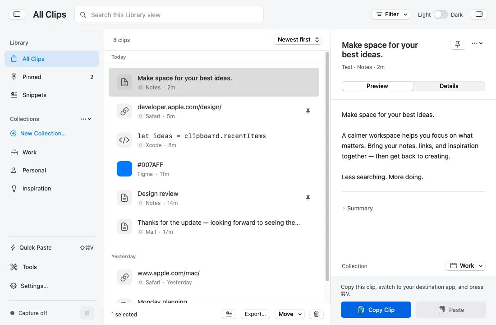Open the Work collection in sidebar
The width and height of the screenshot is (496, 325).
pos(52,152)
